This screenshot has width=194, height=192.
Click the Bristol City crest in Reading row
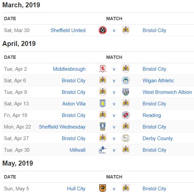[x=103, y=115]
